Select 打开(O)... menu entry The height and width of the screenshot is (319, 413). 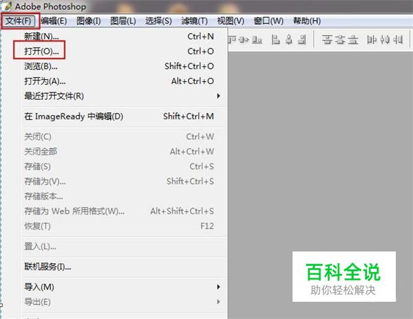pyautogui.click(x=124, y=51)
